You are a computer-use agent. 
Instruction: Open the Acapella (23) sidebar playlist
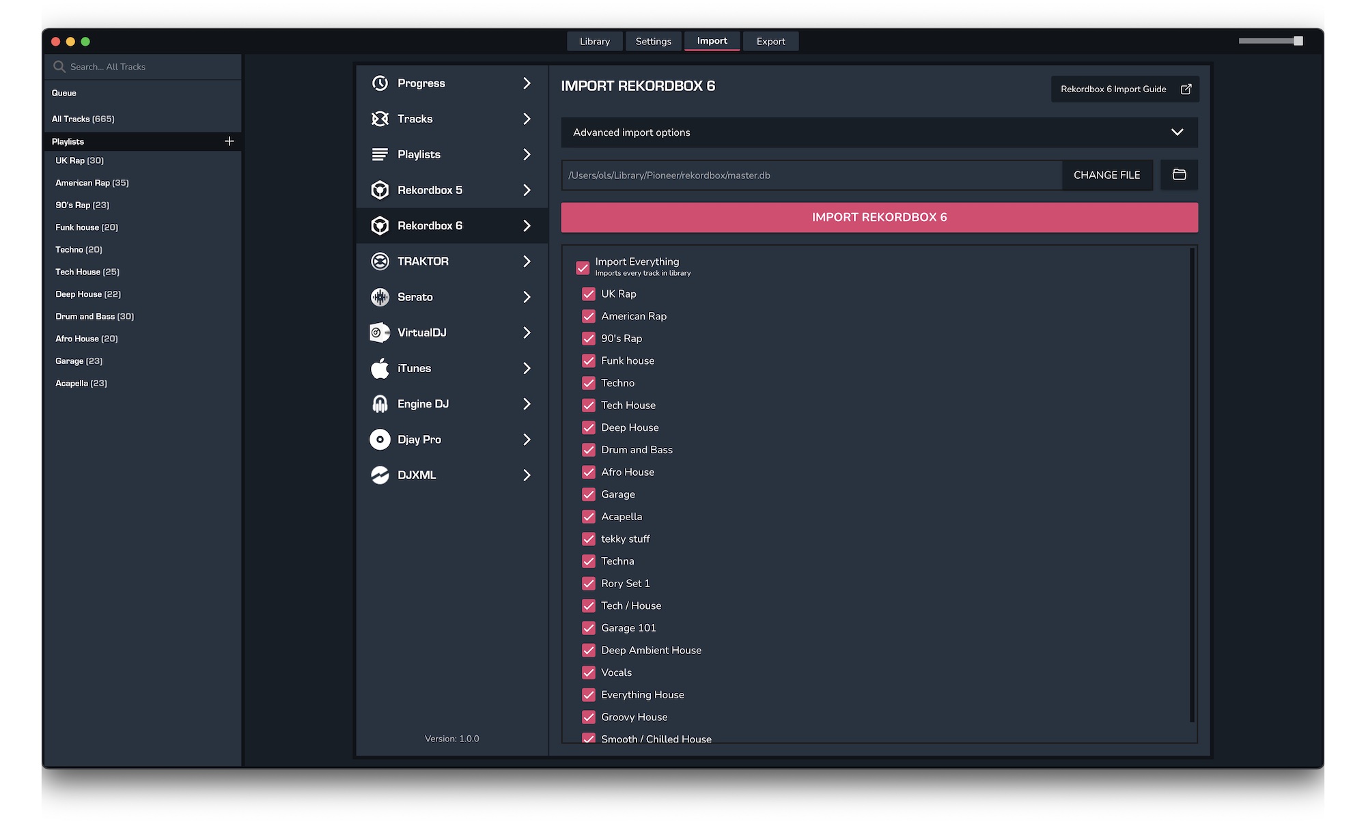(x=81, y=383)
